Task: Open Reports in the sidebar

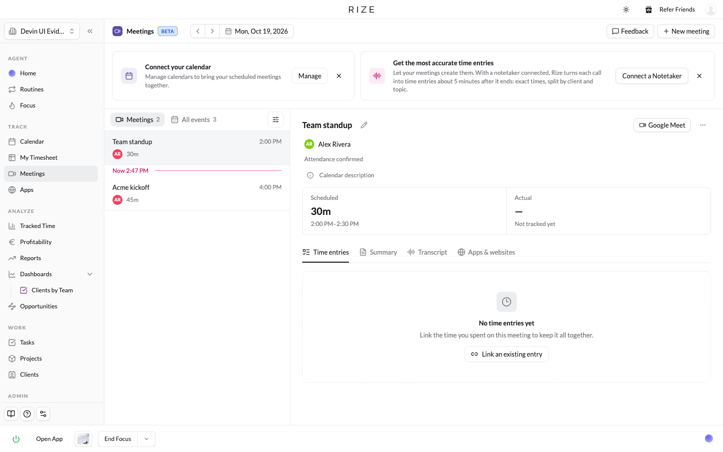Action: (51, 258)
